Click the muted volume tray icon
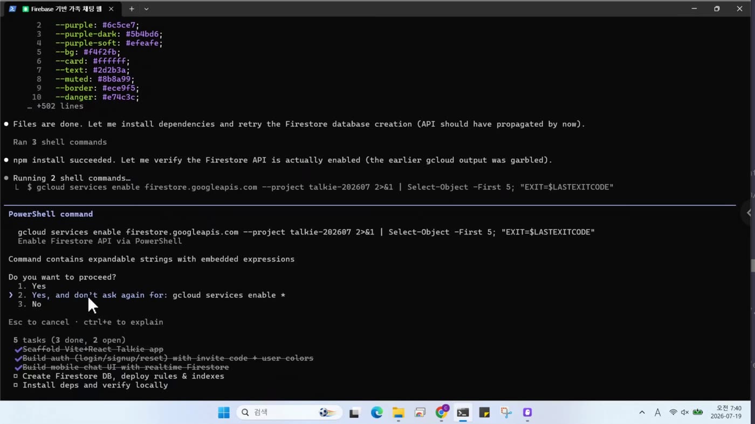 coord(685,413)
